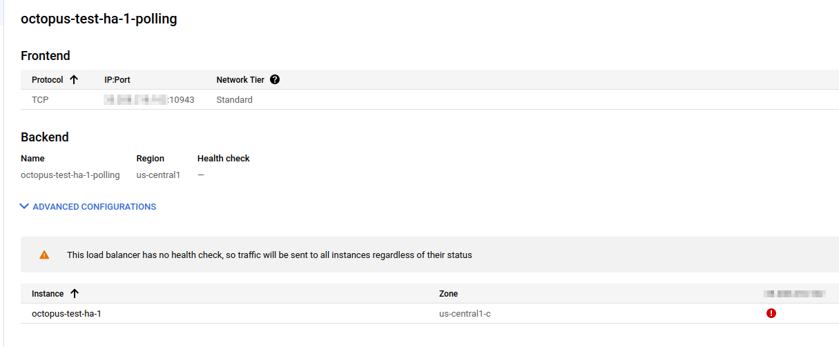Image resolution: width=839 pixels, height=347 pixels.
Task: Click the TCP protocol cell
Action: click(40, 100)
